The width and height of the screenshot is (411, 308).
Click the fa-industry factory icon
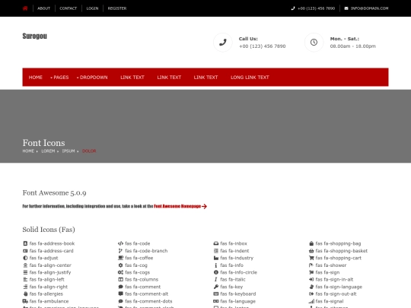coord(216,258)
